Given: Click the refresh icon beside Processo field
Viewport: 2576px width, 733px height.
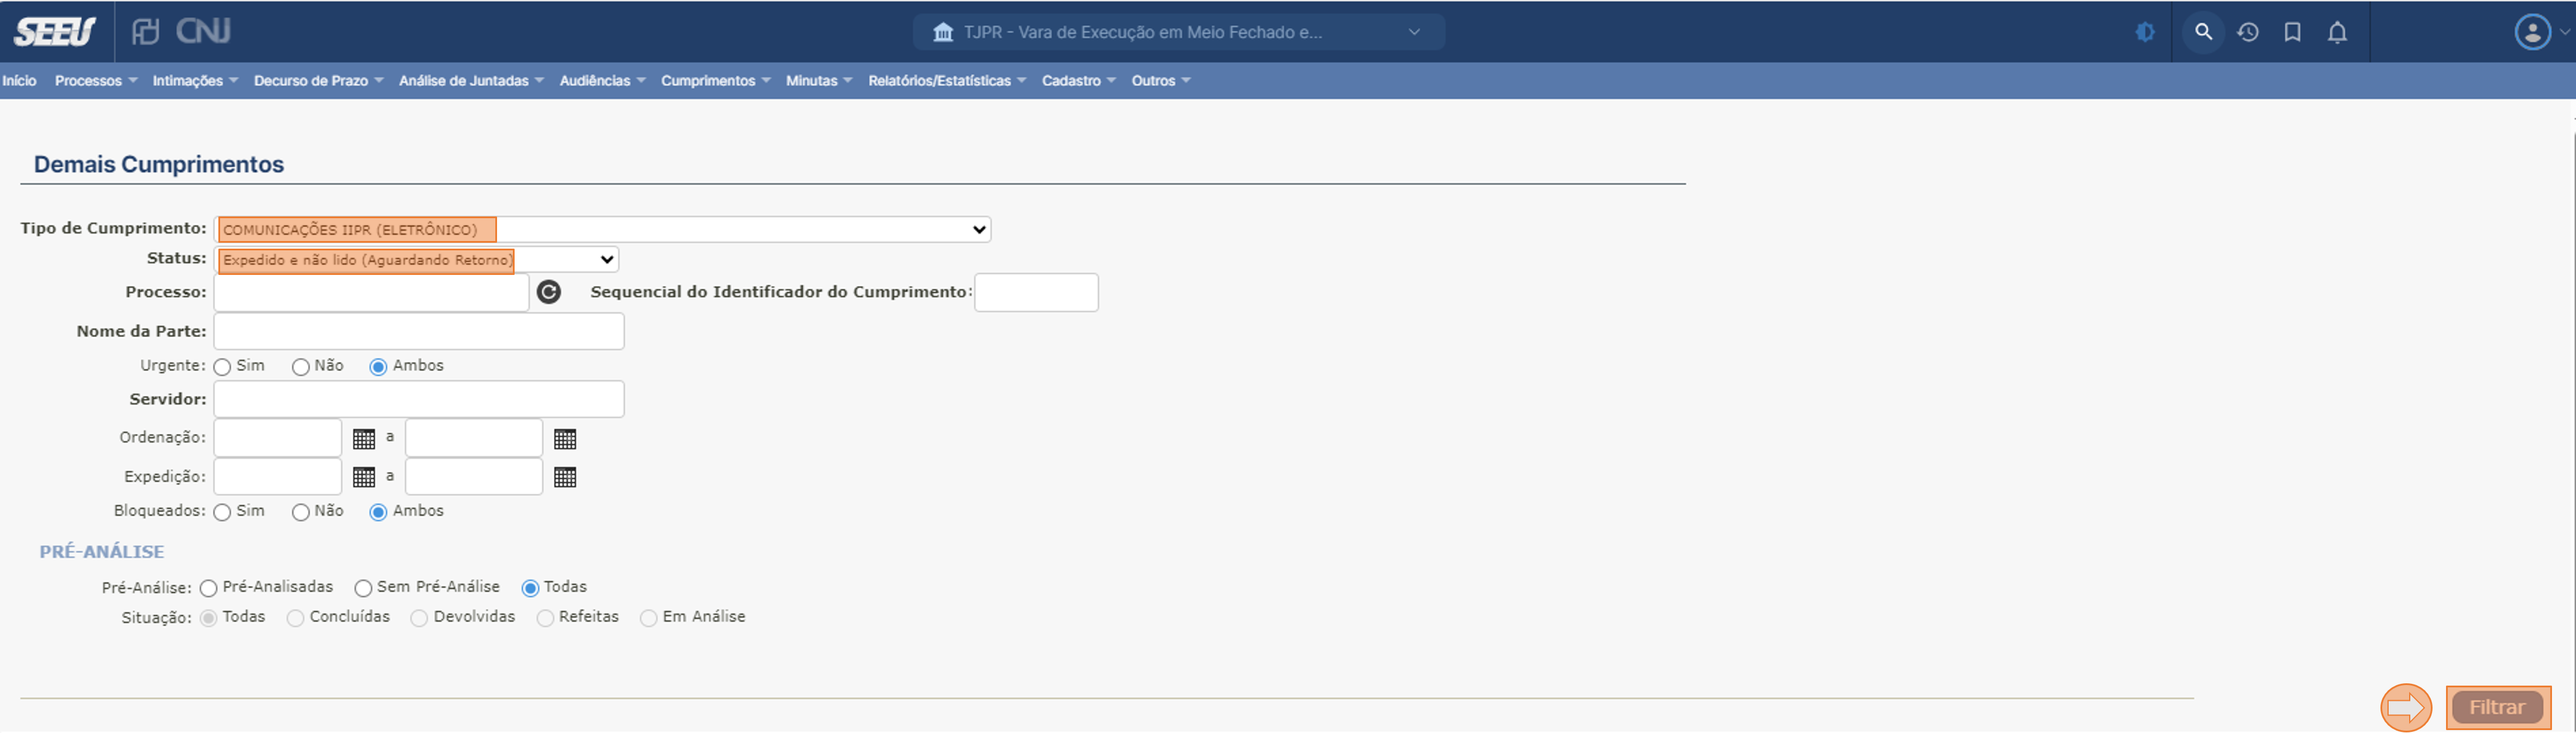Looking at the screenshot, I should (x=549, y=291).
